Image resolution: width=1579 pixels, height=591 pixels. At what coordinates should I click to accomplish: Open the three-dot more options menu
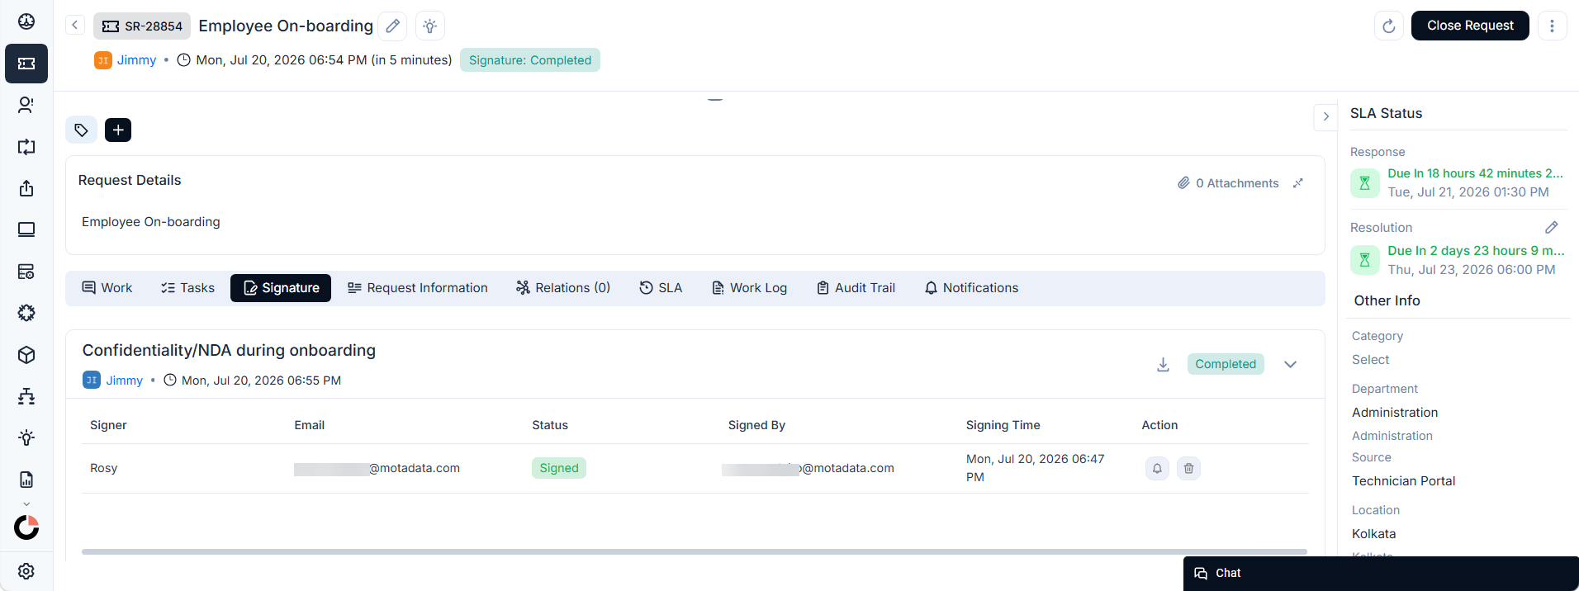click(x=1552, y=26)
